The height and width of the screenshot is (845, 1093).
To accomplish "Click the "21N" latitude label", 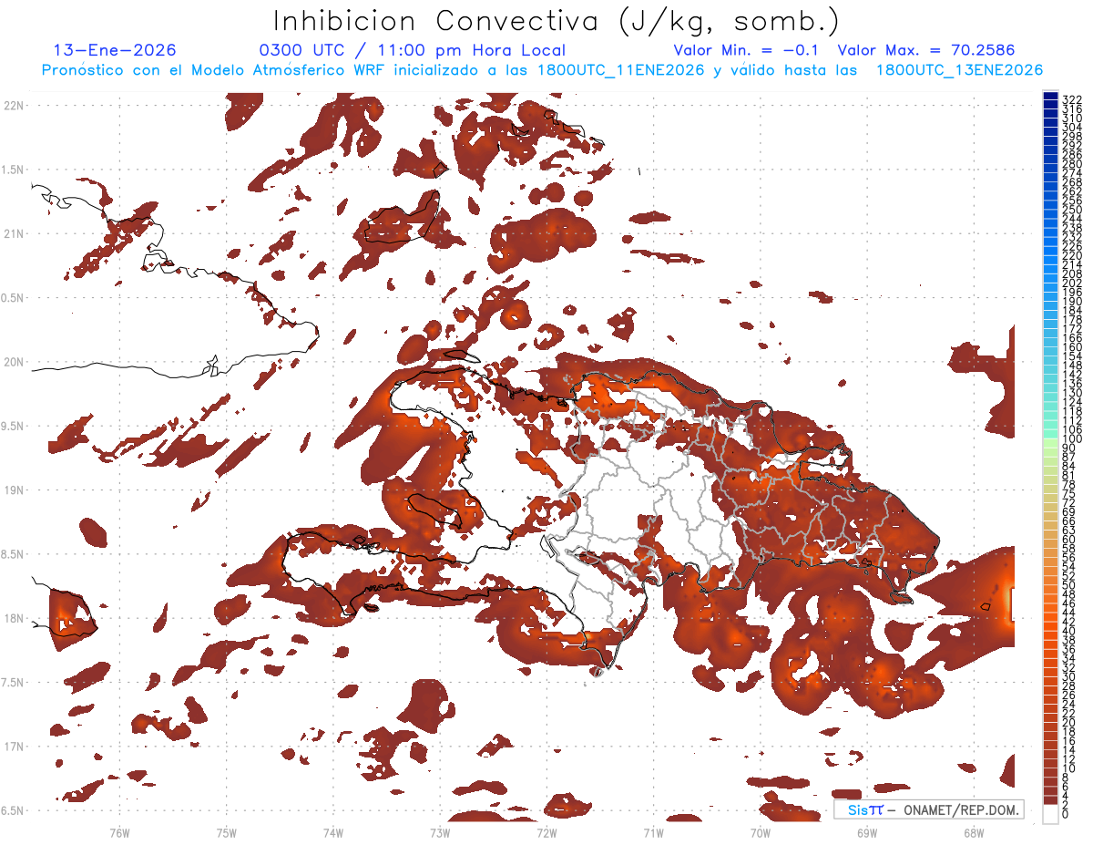I will point(13,233).
